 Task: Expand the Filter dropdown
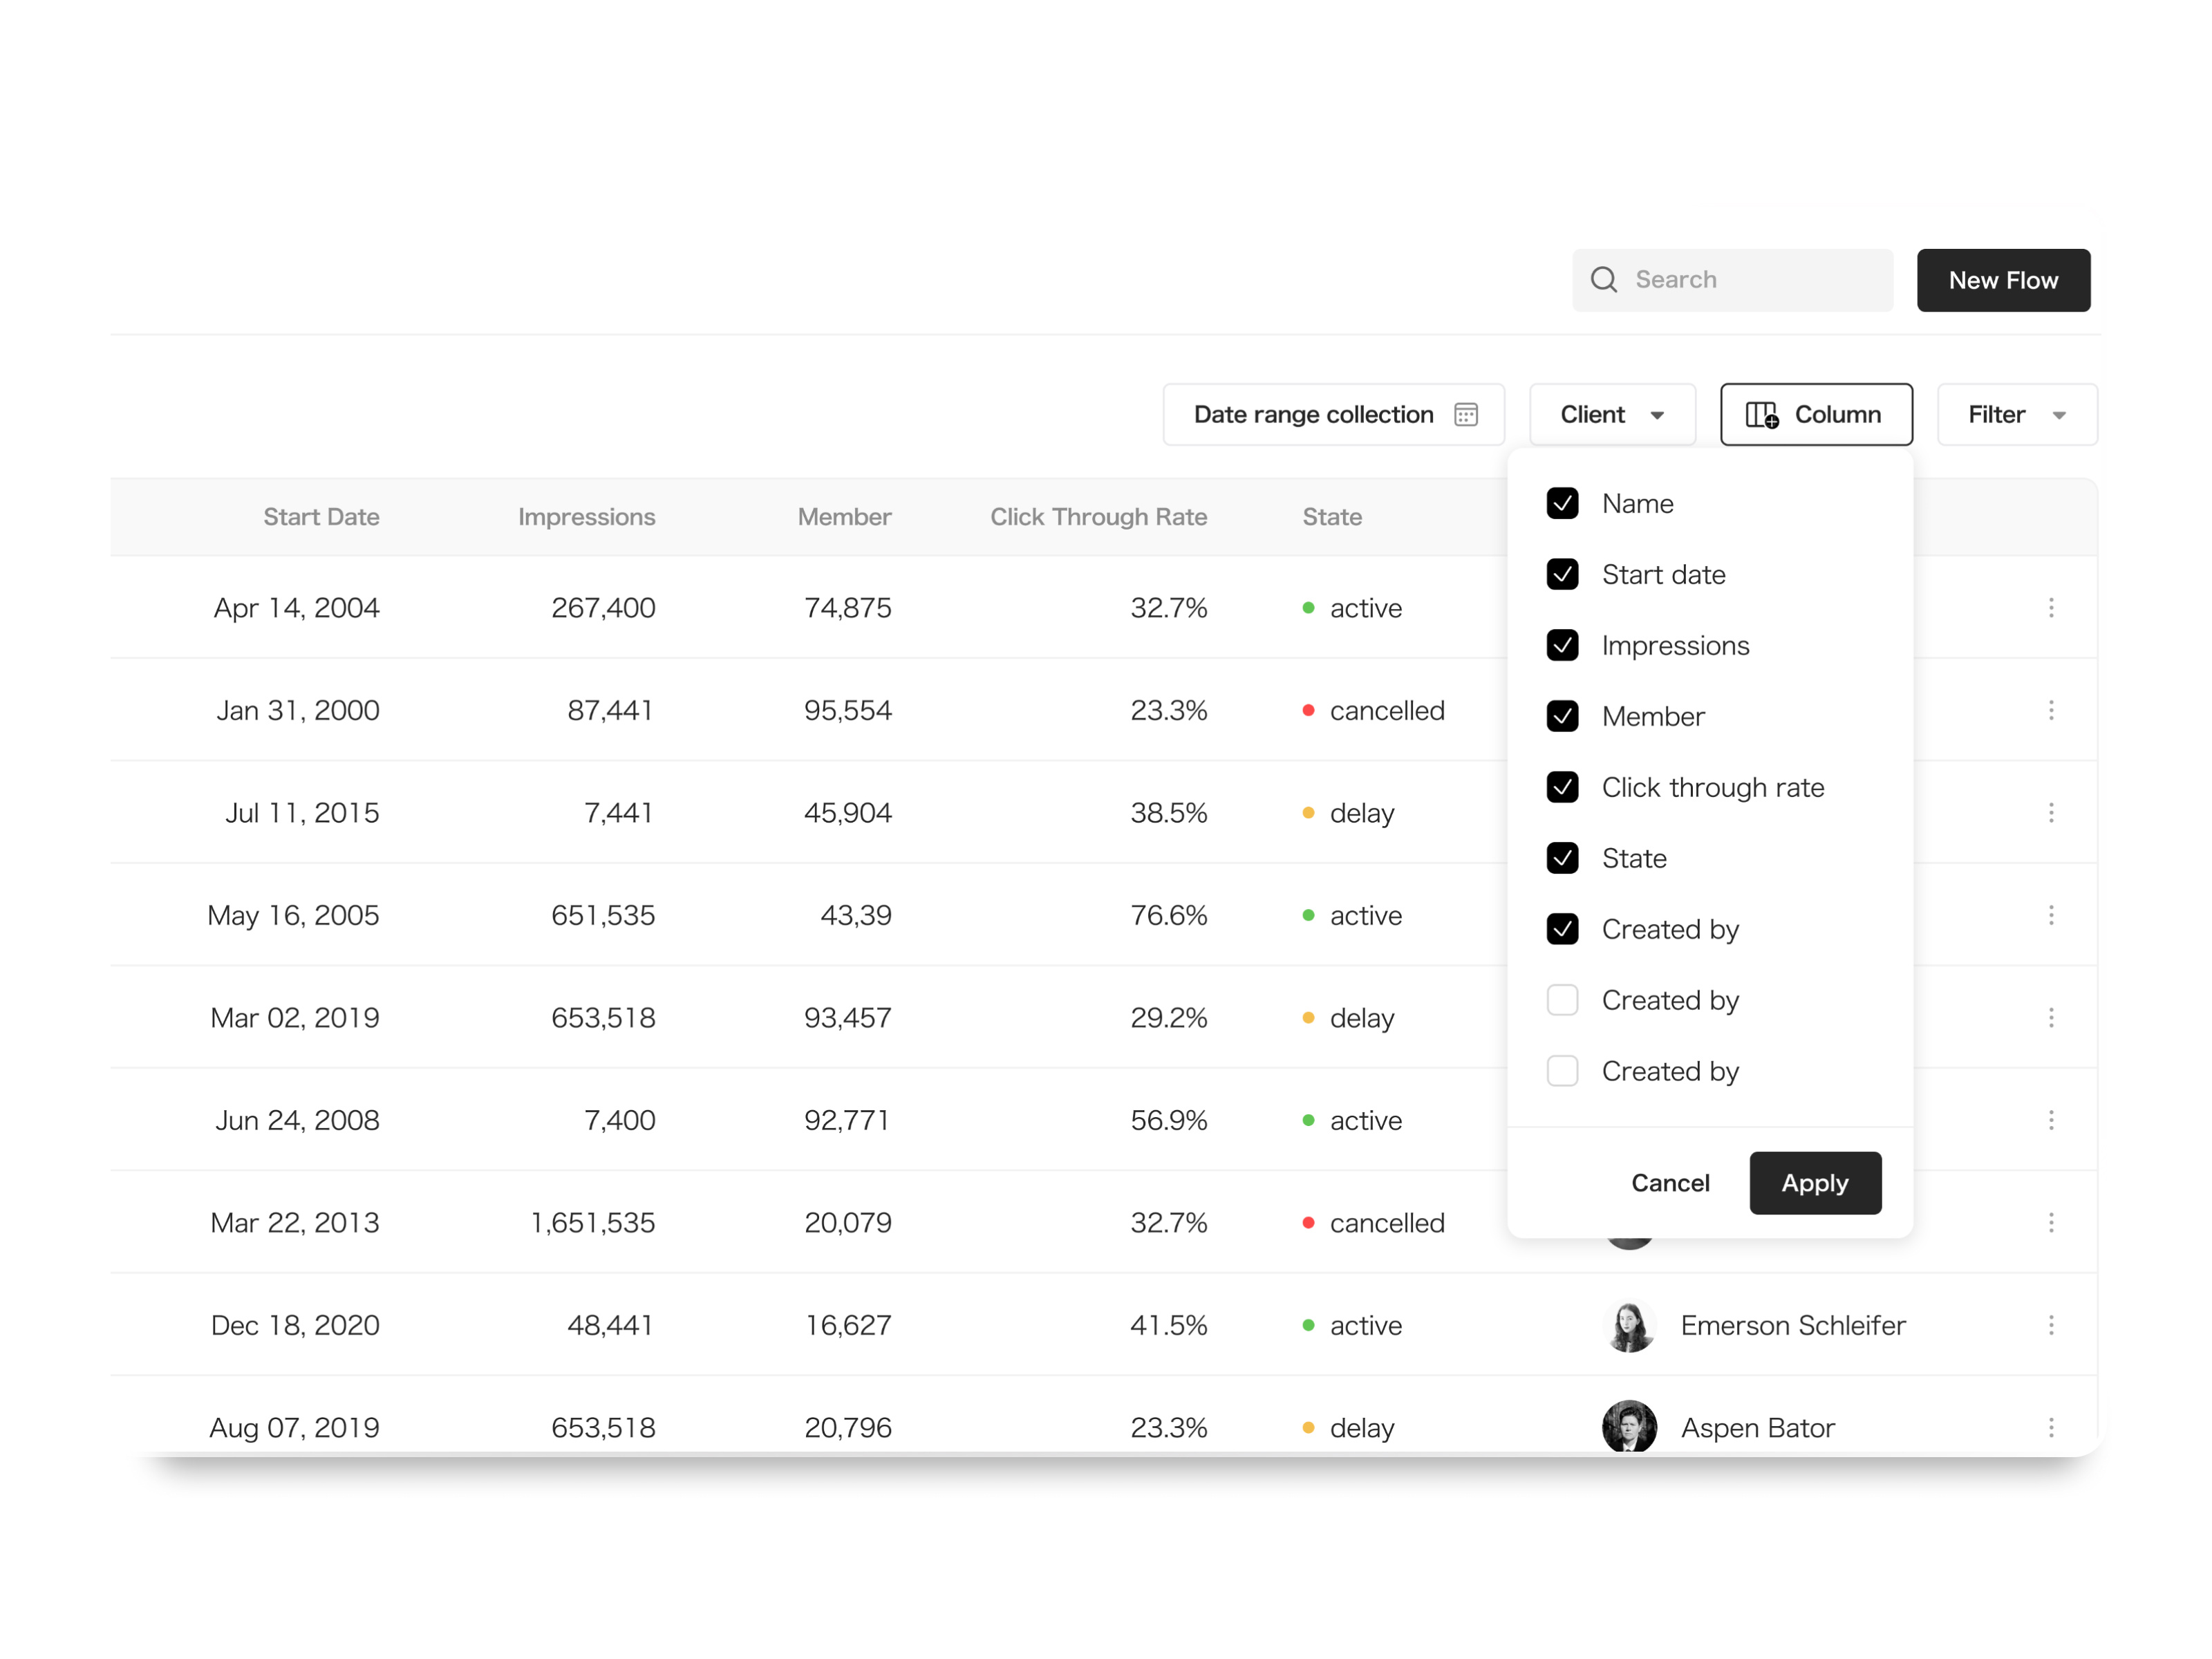click(x=2016, y=414)
